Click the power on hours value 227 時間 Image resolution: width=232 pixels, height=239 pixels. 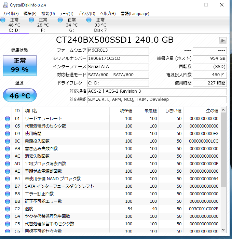(209, 83)
